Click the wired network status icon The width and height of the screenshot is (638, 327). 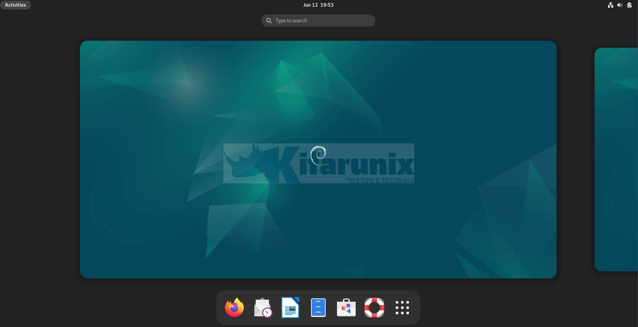click(x=610, y=5)
